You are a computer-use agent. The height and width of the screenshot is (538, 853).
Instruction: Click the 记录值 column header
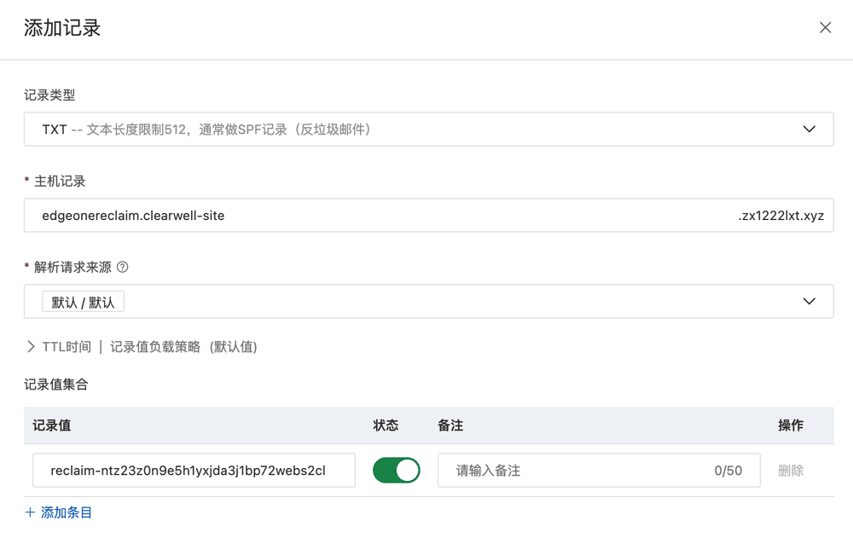52,425
